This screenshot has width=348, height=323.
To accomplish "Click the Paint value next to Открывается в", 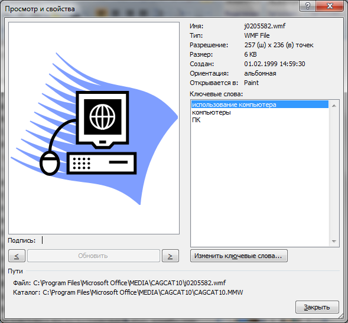I will click(251, 83).
